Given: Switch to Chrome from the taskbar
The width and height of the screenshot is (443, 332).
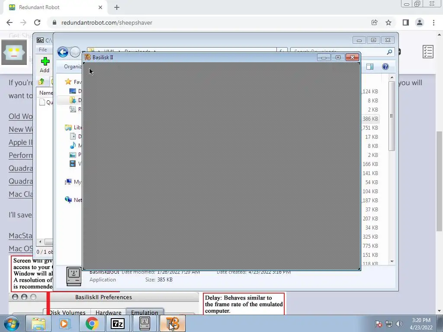Looking at the screenshot, I should [92, 323].
